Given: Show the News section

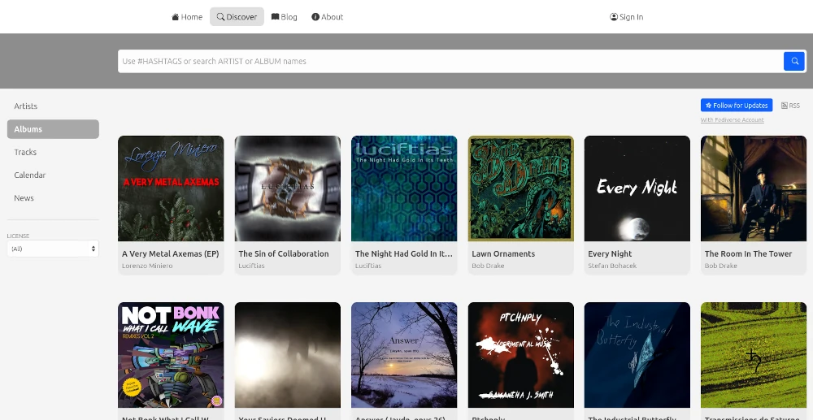Looking at the screenshot, I should point(24,197).
